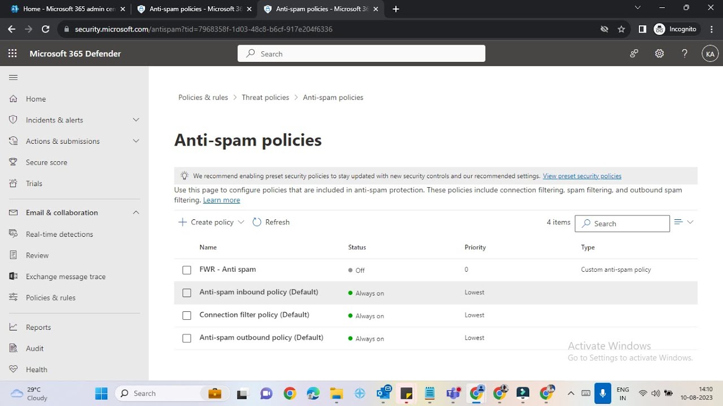Open the Learn more link
723x406 pixels.
click(x=221, y=200)
